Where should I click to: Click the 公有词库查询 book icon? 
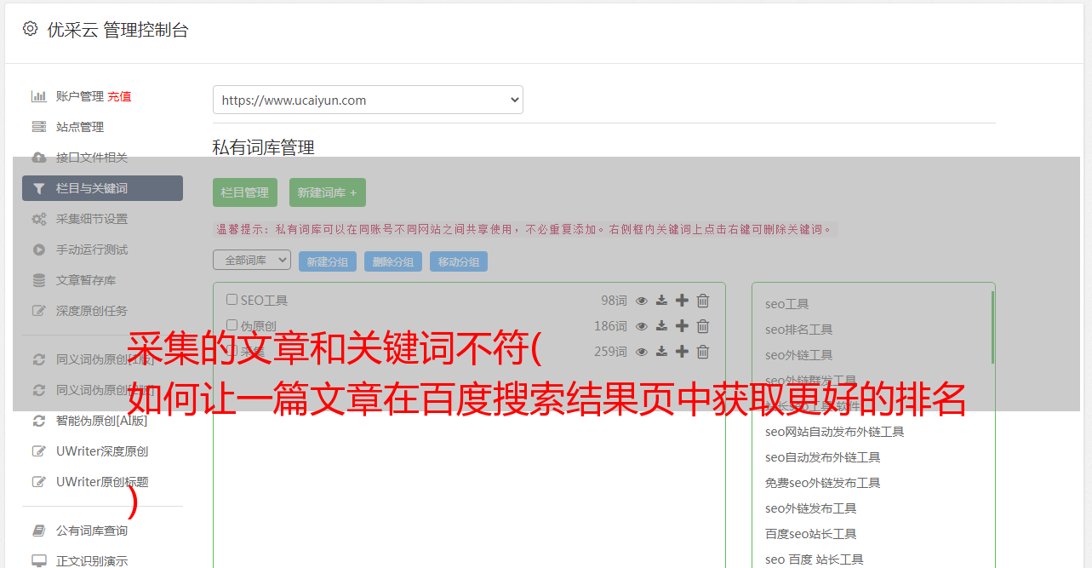click(39, 531)
